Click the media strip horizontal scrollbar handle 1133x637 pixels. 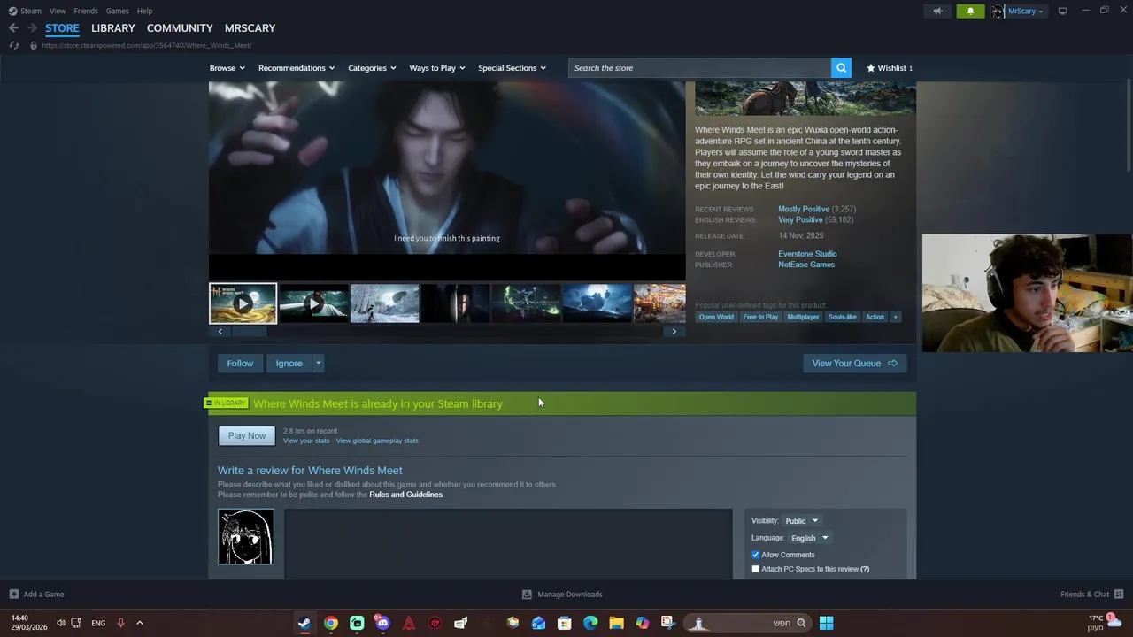tap(248, 332)
